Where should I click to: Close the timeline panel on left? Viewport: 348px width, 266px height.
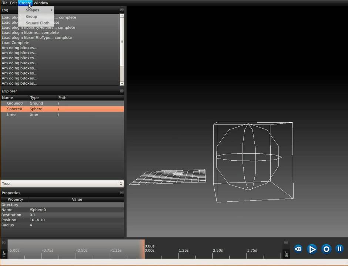click(4, 242)
